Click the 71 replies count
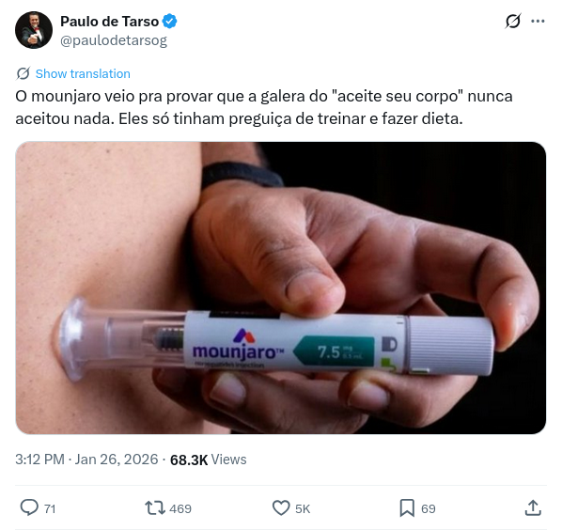The image size is (562, 530). click(x=50, y=509)
